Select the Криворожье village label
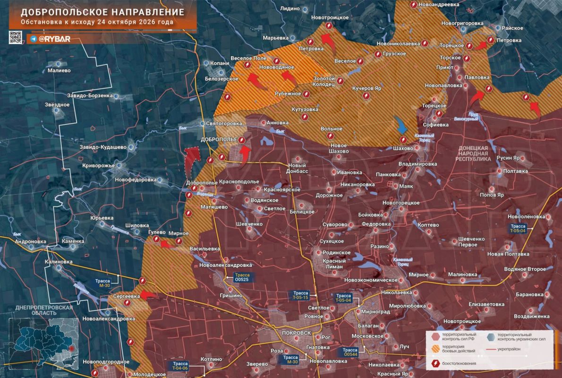562x378 pixels. (x=99, y=165)
